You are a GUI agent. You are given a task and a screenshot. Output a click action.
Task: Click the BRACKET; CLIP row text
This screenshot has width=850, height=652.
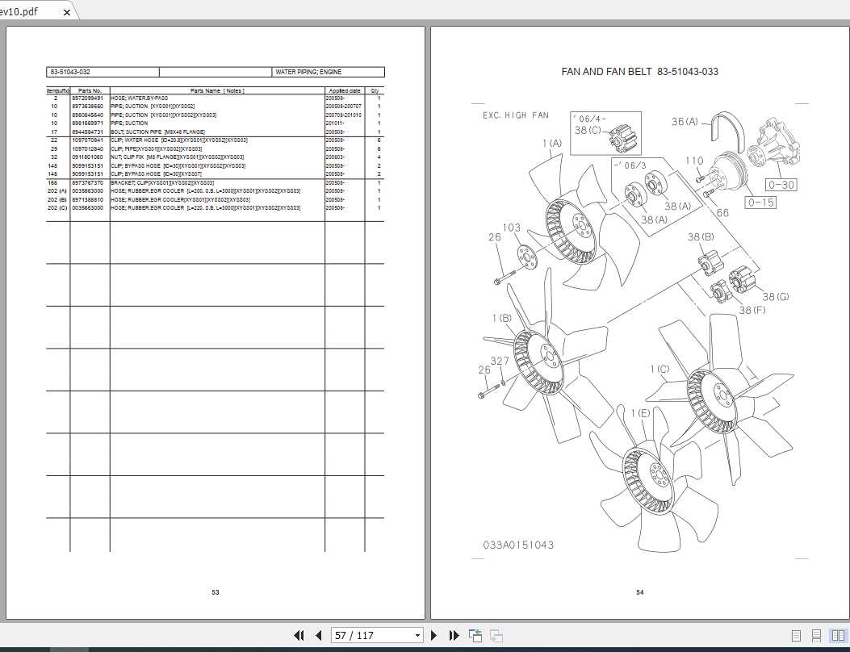point(162,182)
